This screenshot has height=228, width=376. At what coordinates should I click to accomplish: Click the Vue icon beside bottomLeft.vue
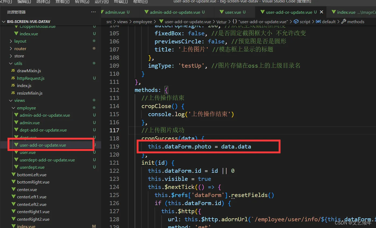click(x=14, y=175)
